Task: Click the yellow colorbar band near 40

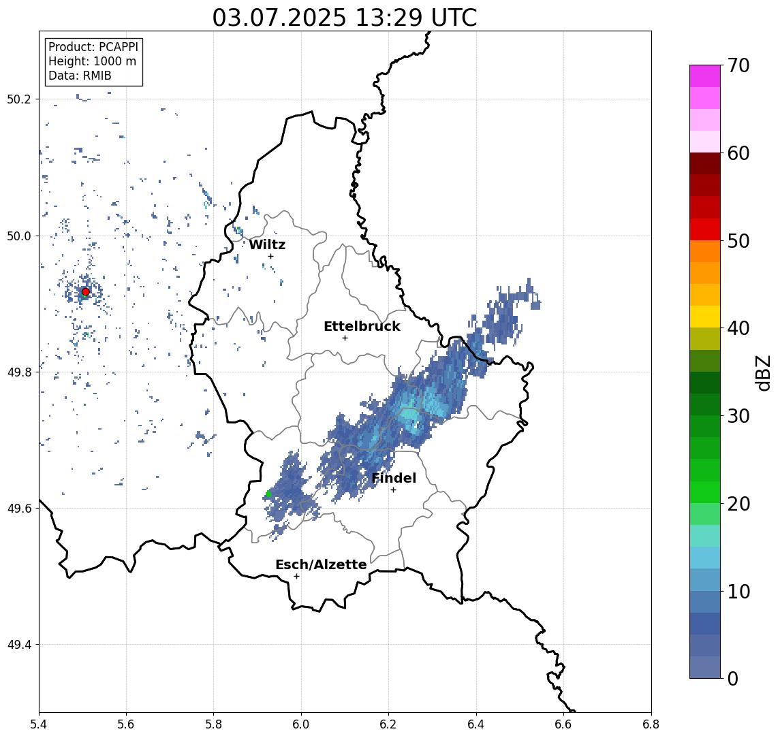Action: tap(705, 317)
